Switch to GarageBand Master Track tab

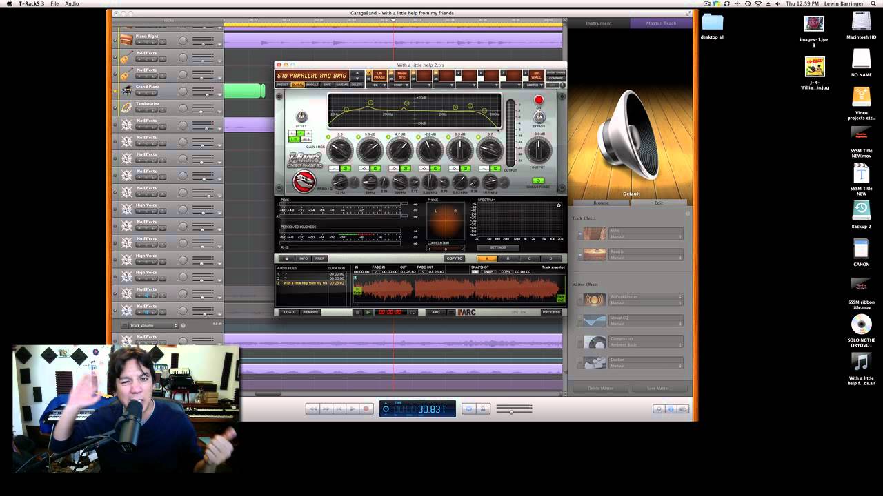tap(661, 23)
